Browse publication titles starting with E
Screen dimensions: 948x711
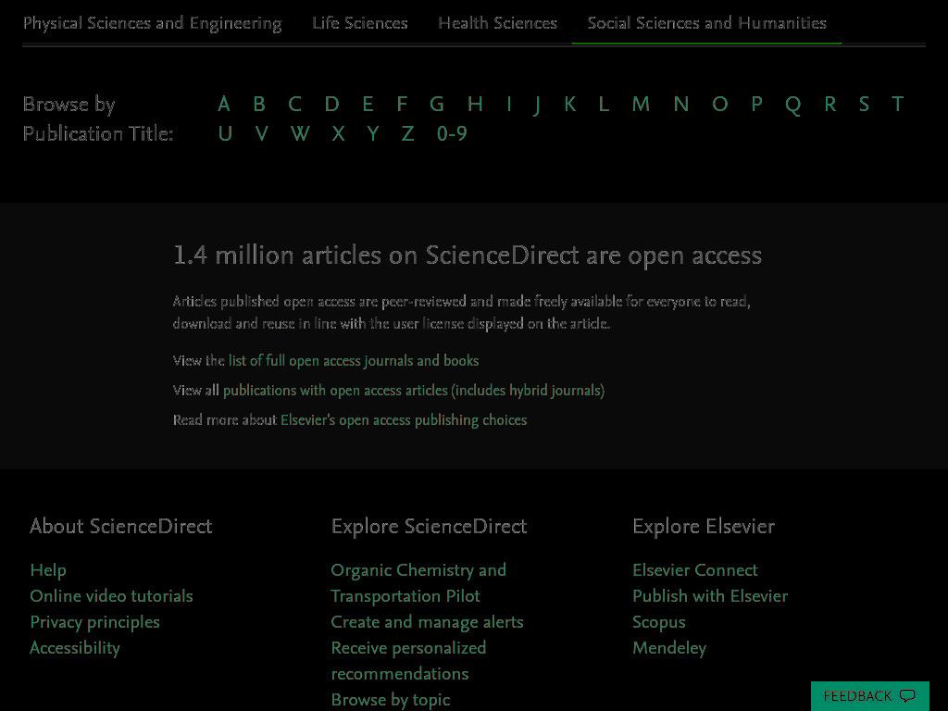tap(367, 104)
